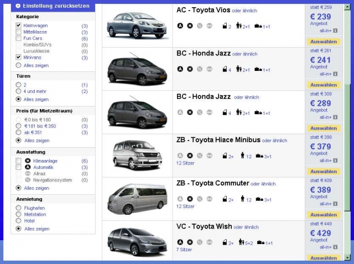Click the air conditioning icon on Toyota Commuter row
This screenshot has width=354, height=264.
tap(190, 199)
